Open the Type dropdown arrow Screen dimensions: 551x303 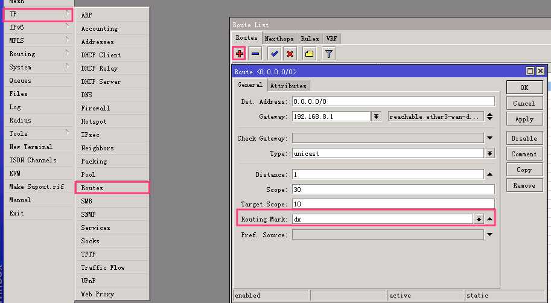pos(490,153)
